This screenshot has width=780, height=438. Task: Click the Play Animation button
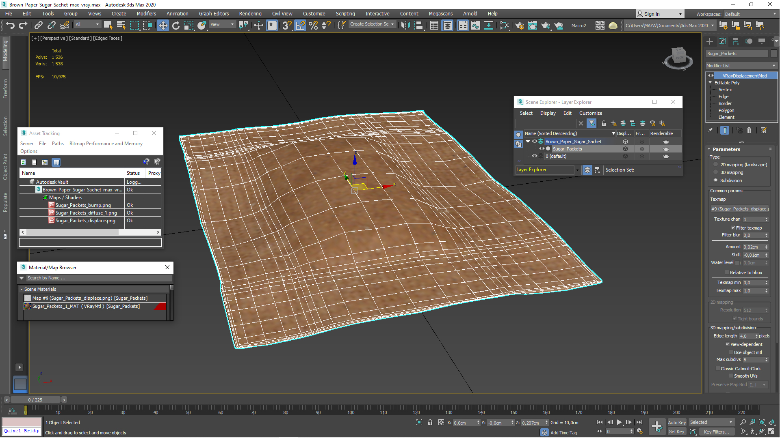point(619,422)
